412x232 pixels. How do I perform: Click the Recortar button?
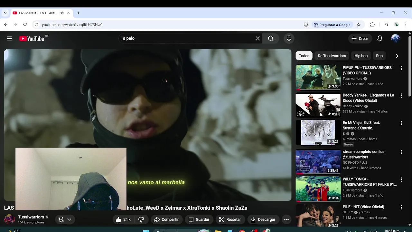tap(230, 219)
